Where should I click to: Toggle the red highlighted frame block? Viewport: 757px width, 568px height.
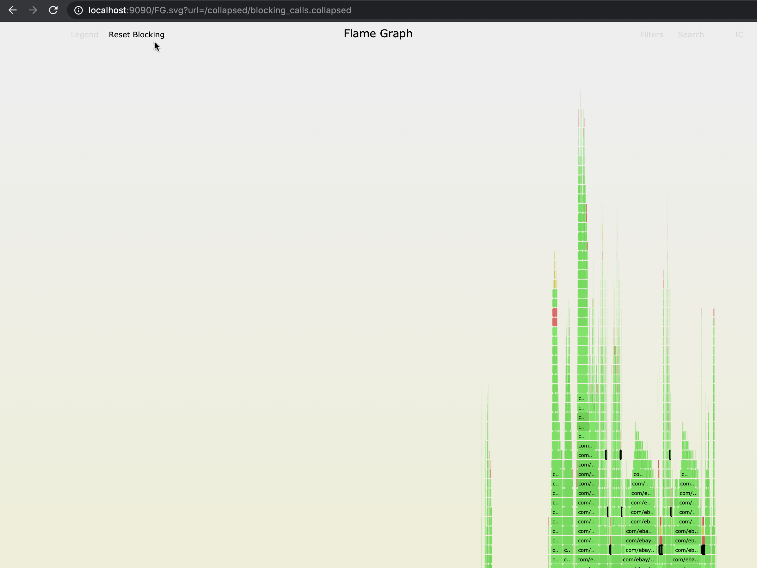tap(554, 313)
